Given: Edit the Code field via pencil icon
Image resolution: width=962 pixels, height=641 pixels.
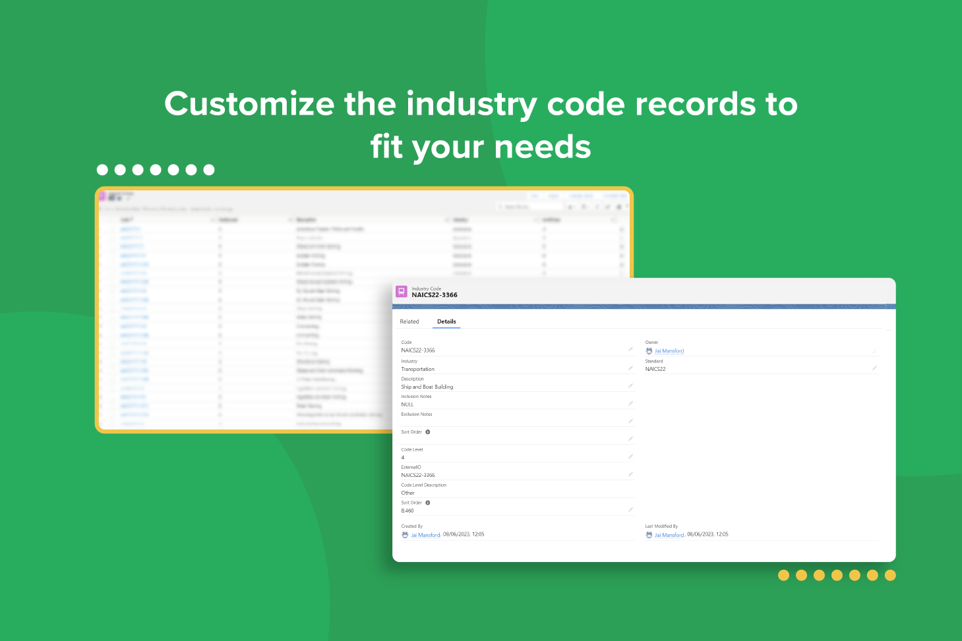Looking at the screenshot, I should click(x=630, y=350).
